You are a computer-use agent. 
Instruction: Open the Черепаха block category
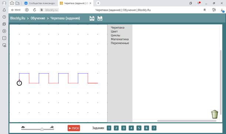(117, 28)
